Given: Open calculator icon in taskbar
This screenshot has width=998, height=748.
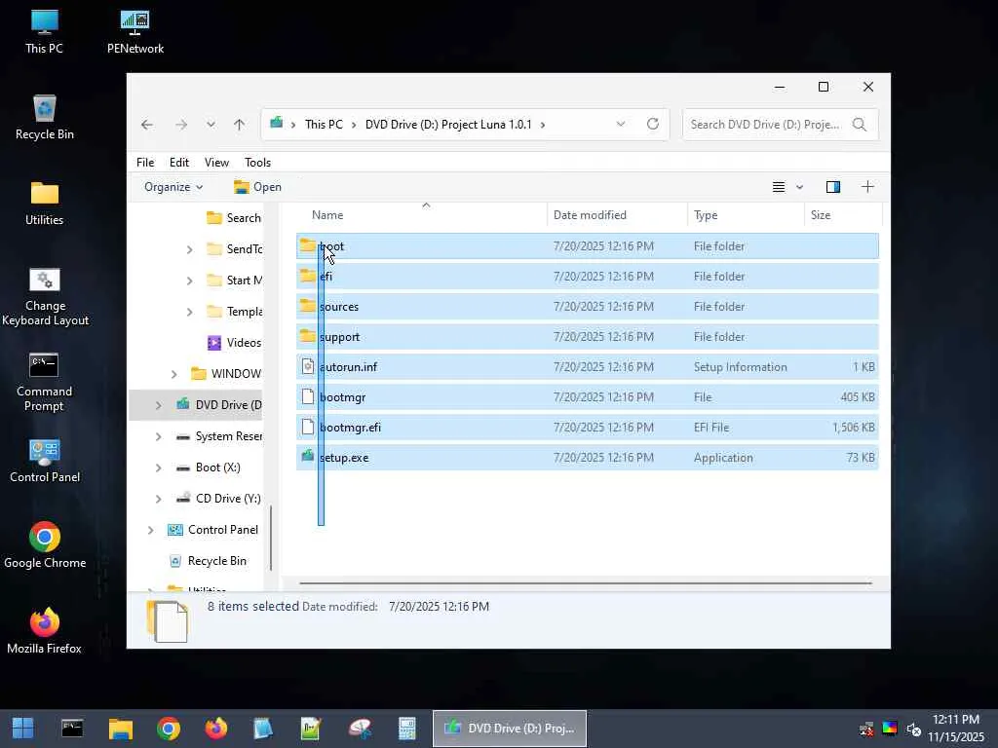Looking at the screenshot, I should click(x=407, y=729).
